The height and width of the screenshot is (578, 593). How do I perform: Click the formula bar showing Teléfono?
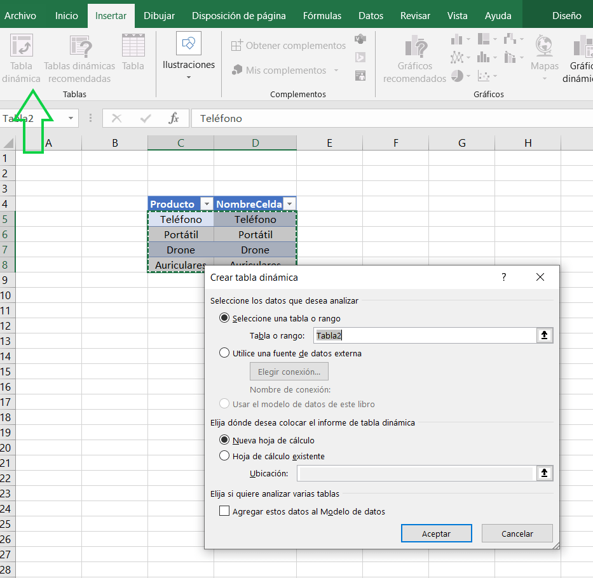click(x=392, y=118)
